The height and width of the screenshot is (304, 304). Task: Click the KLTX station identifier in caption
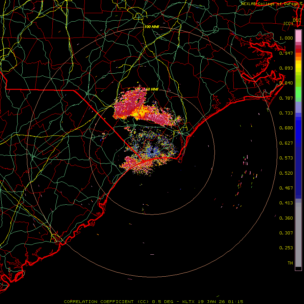(x=188, y=302)
